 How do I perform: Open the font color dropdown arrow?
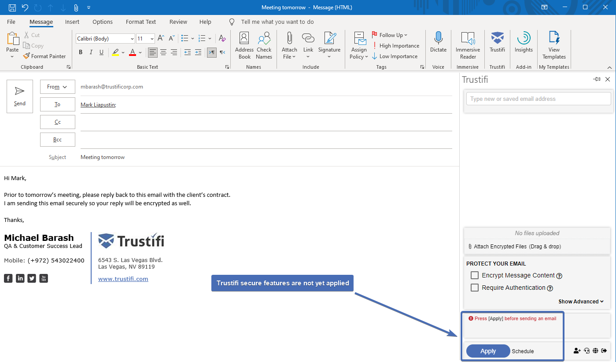pyautogui.click(x=140, y=52)
